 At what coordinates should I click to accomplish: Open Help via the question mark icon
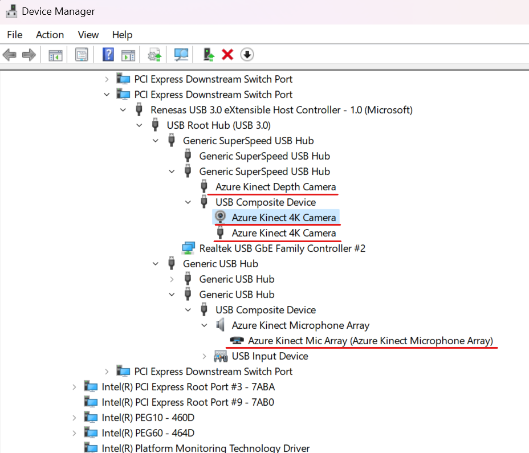point(108,54)
